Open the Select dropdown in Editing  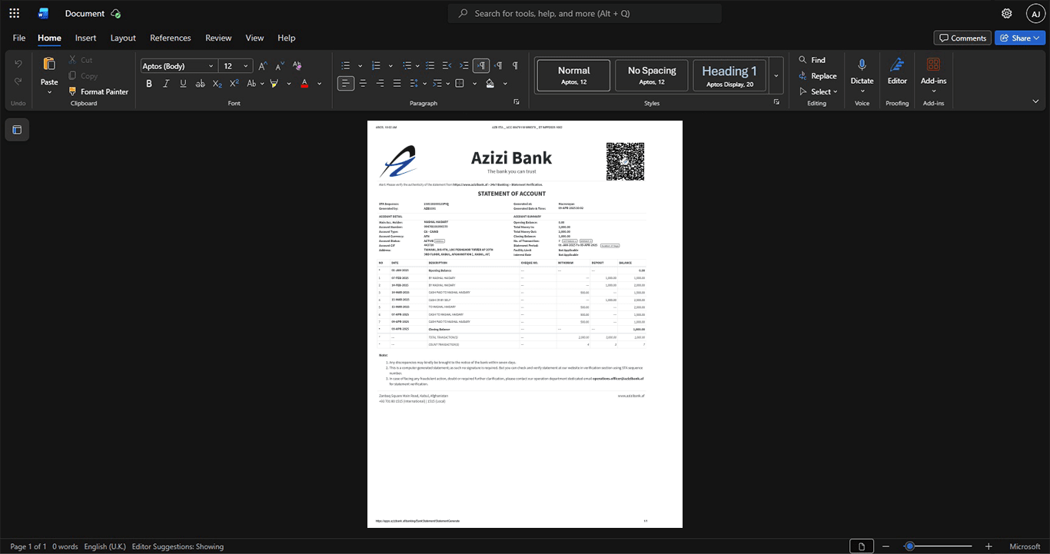click(820, 91)
